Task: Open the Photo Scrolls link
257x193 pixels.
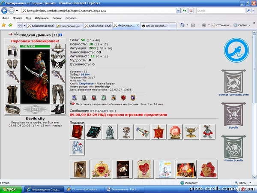Action: point(233,160)
